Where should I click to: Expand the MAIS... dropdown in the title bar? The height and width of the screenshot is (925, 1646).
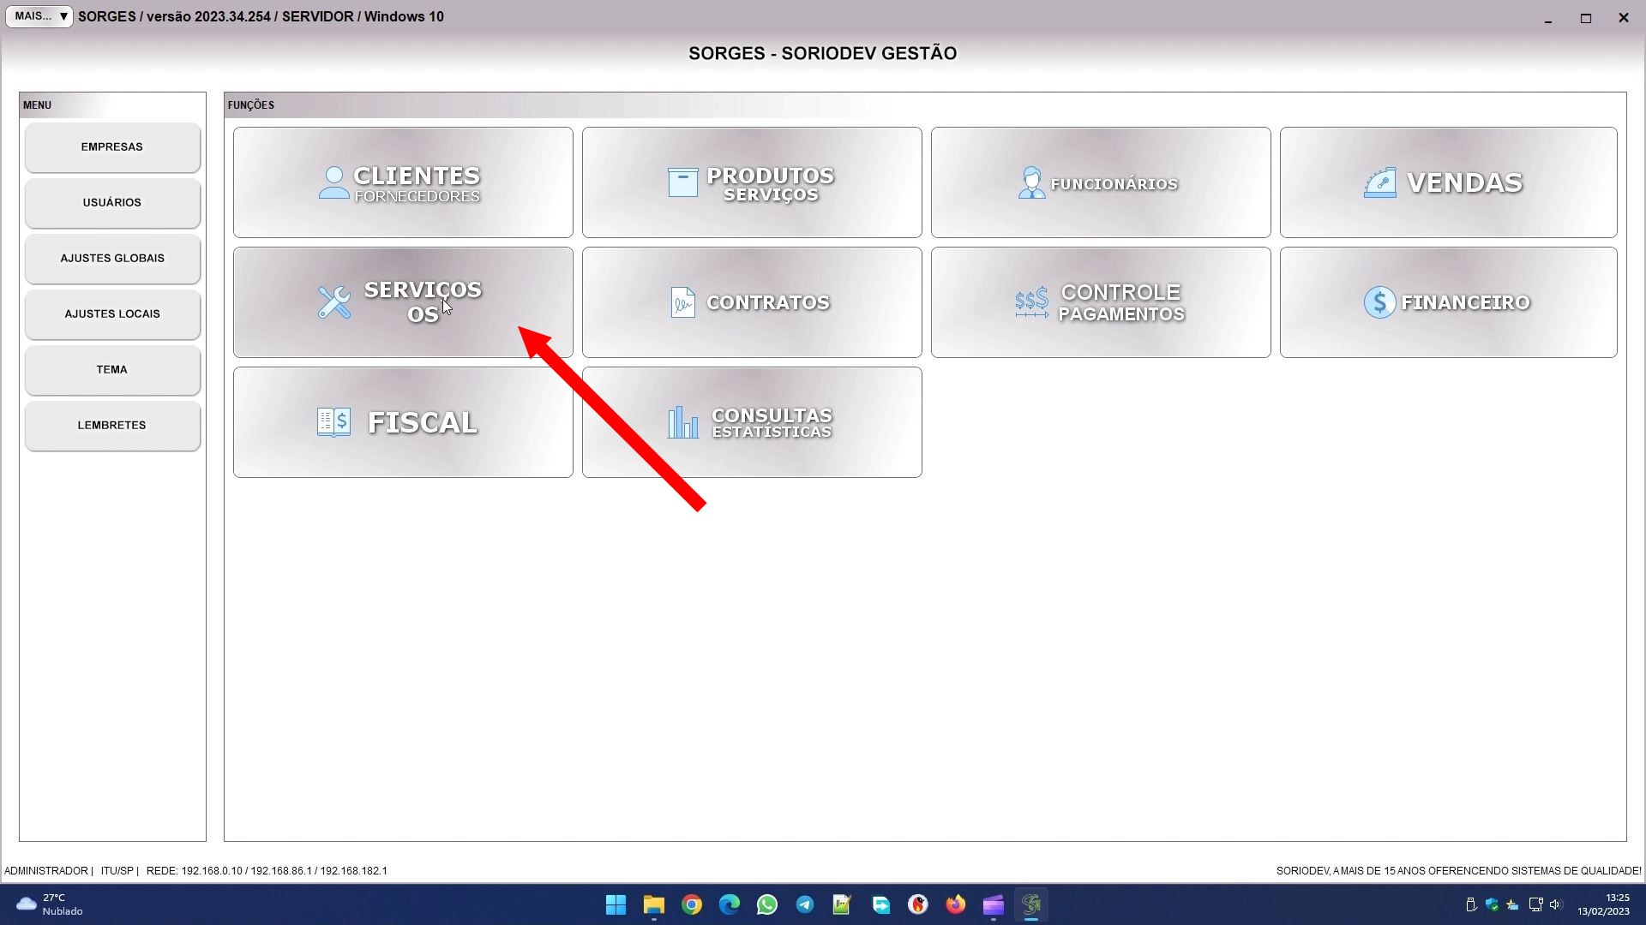coord(39,16)
